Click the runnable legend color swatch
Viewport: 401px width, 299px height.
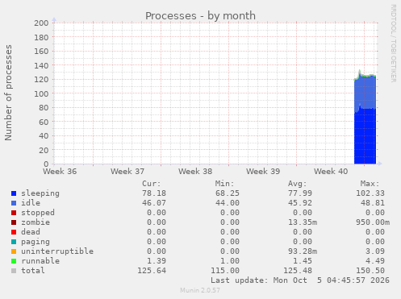pyautogui.click(x=14, y=261)
